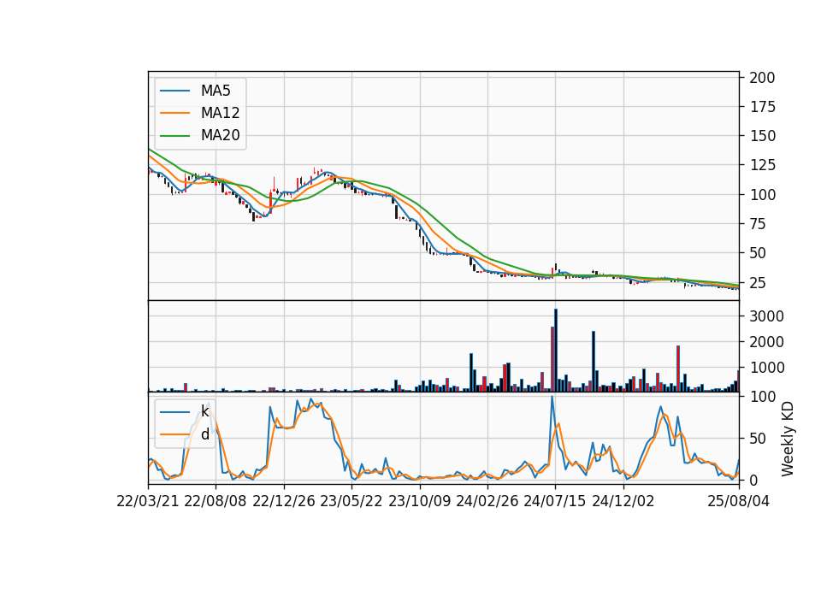Click the 25 price axis label
The image size is (821, 590).
[x=759, y=283]
